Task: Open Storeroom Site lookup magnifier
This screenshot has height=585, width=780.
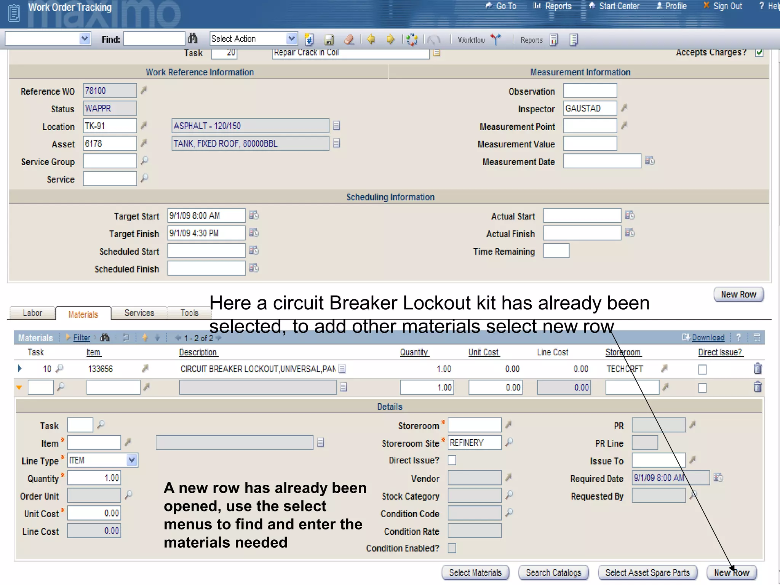Action: point(509,442)
